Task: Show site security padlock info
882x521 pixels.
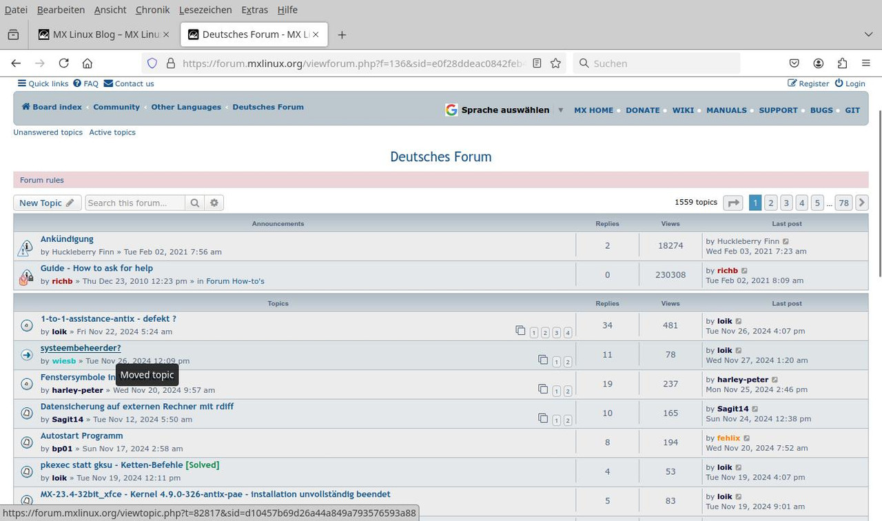Action: [x=170, y=63]
